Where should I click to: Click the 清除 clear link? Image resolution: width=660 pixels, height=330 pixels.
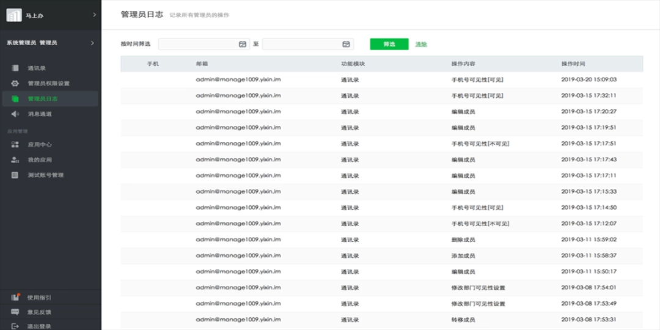(421, 44)
